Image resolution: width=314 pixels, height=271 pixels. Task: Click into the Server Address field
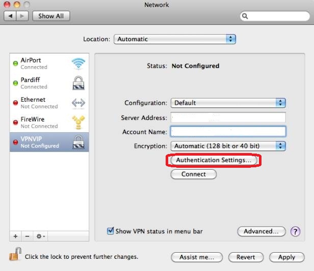click(x=228, y=118)
